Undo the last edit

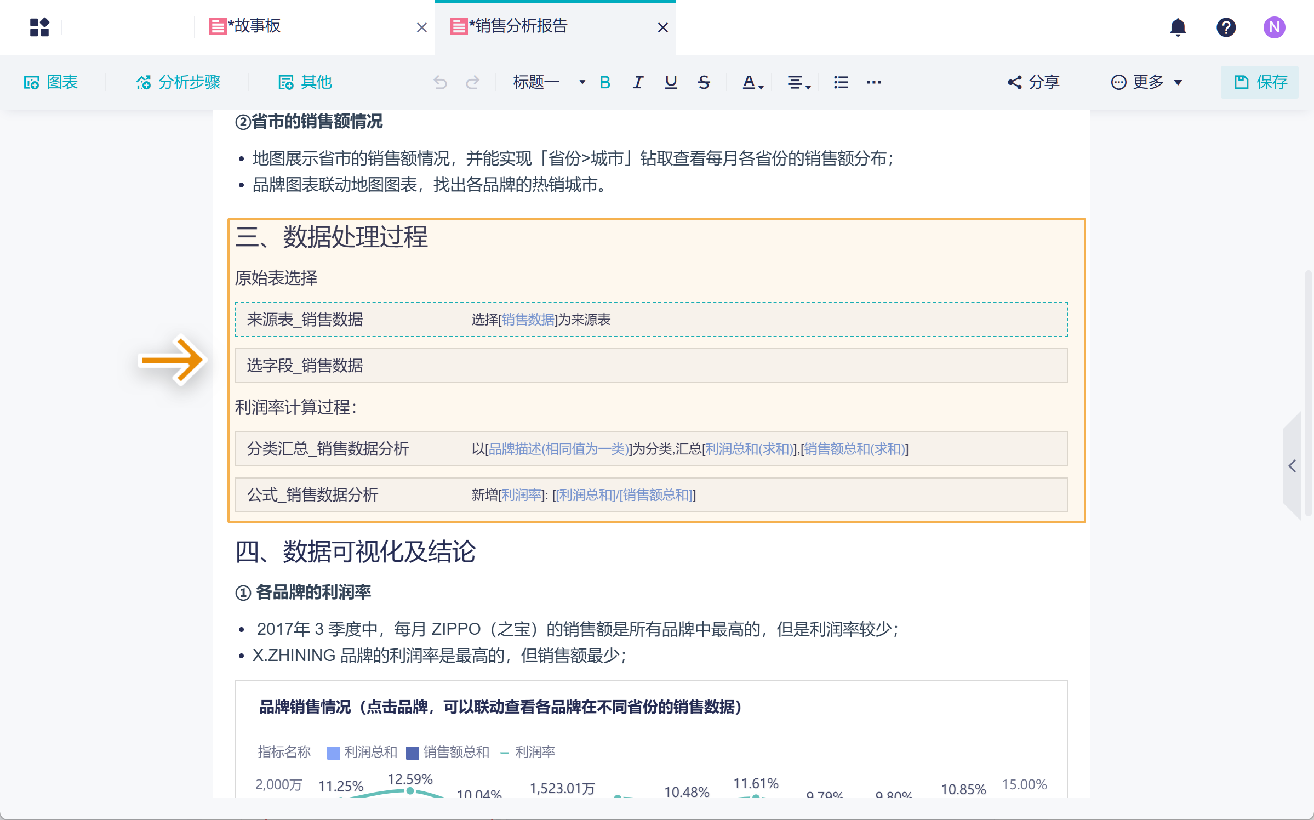(x=440, y=82)
